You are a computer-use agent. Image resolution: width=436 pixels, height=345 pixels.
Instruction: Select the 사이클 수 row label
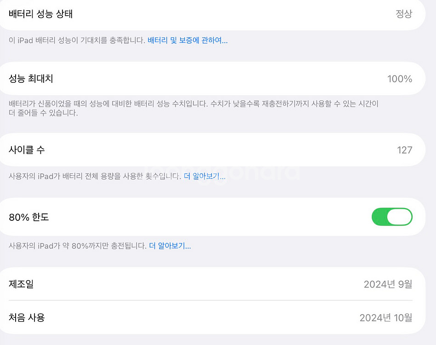click(x=27, y=150)
